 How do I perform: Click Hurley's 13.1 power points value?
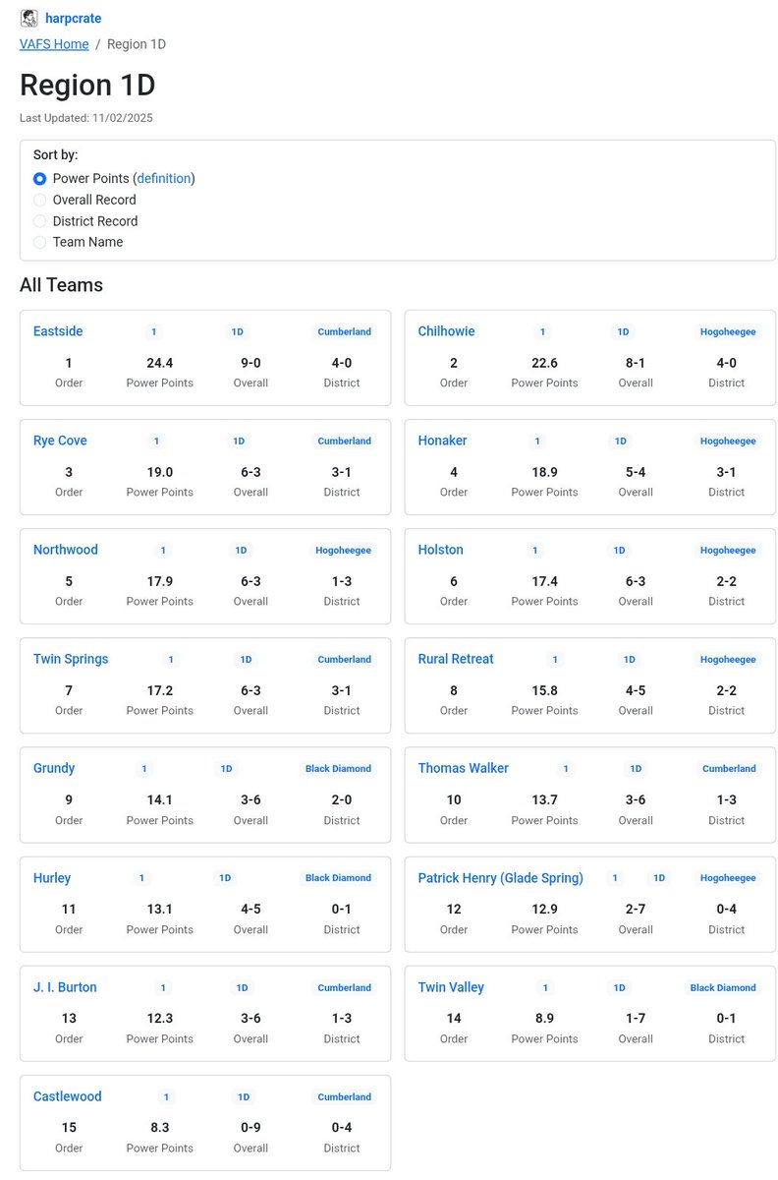[160, 910]
